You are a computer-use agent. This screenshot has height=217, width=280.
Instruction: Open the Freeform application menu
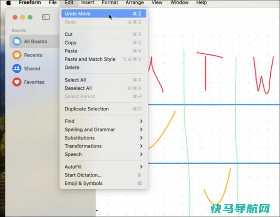click(30, 2)
